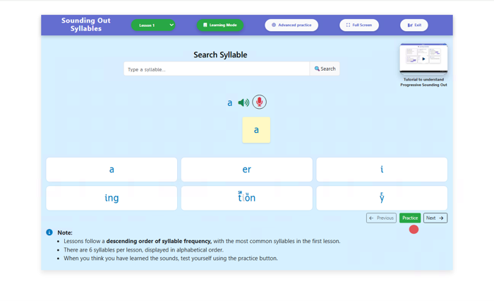
Task: Start the green Practice button
Action: click(x=410, y=218)
